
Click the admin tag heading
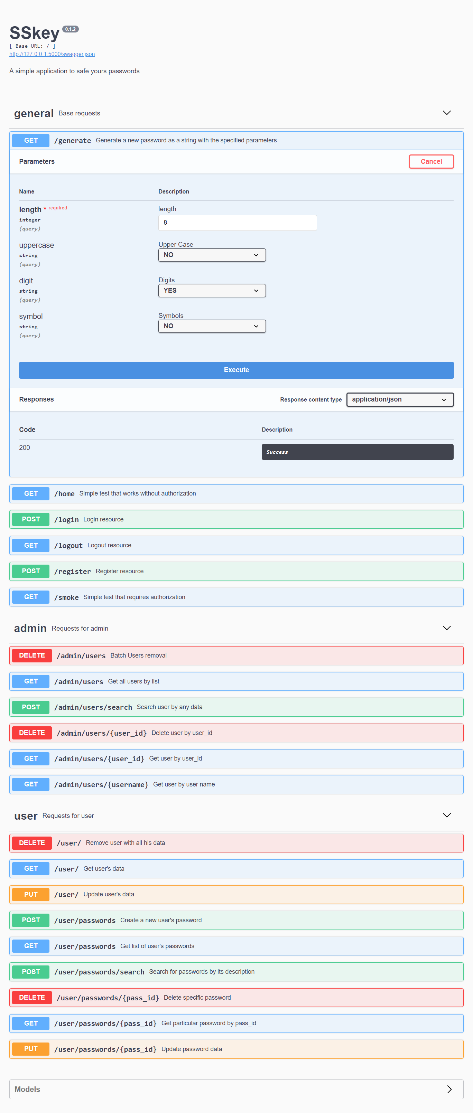coord(30,628)
